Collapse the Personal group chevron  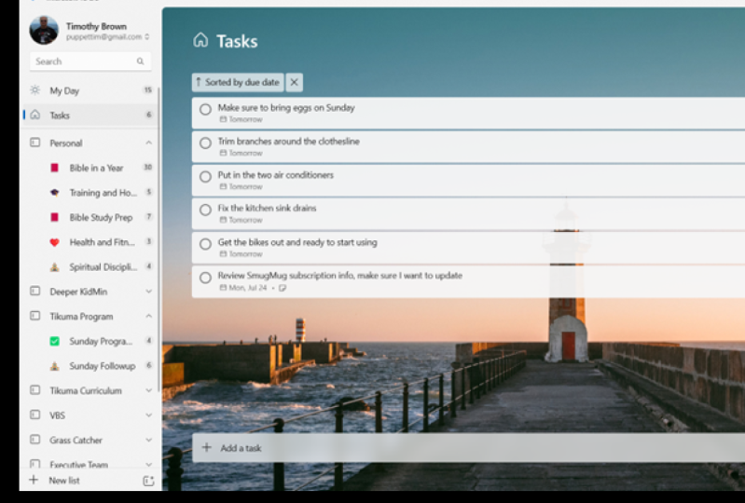click(x=148, y=143)
